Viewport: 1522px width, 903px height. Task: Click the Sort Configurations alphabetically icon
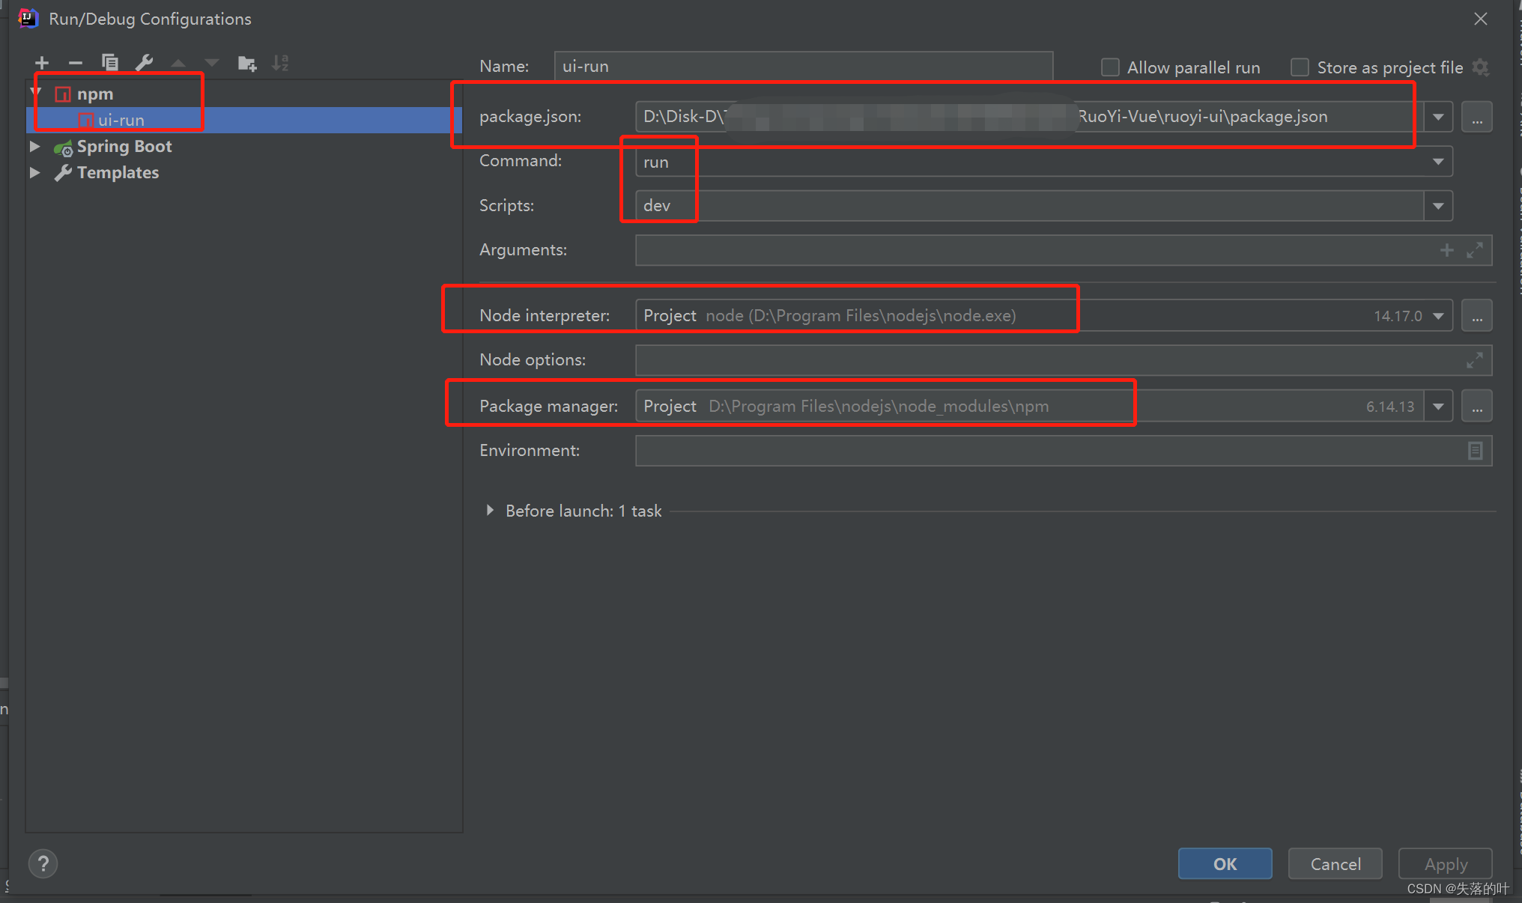click(280, 63)
